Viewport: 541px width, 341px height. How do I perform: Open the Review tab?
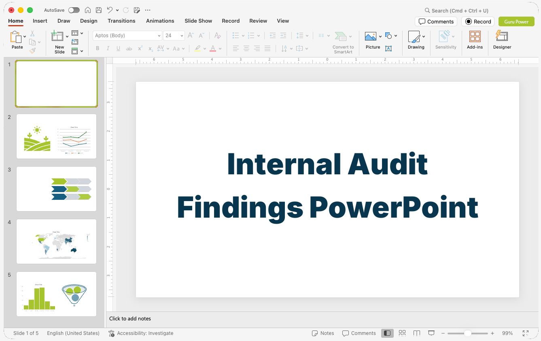258,21
